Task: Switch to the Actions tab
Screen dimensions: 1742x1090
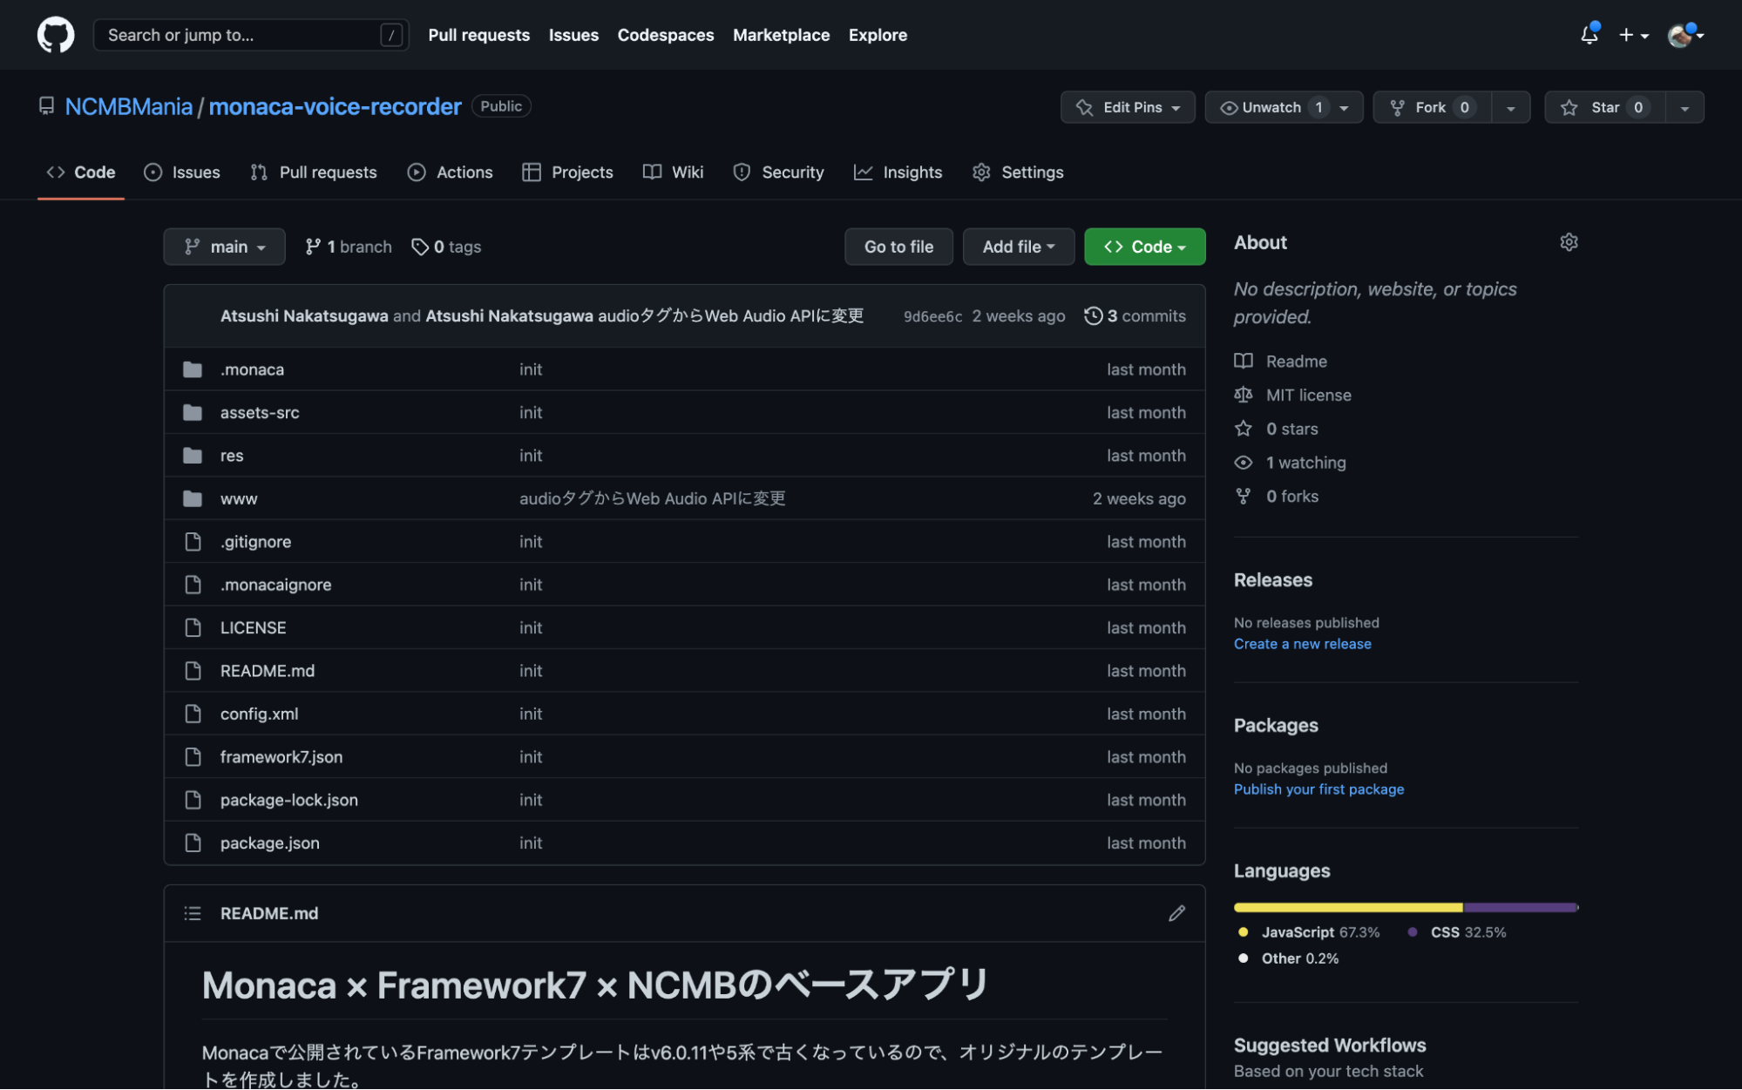Action: point(450,173)
